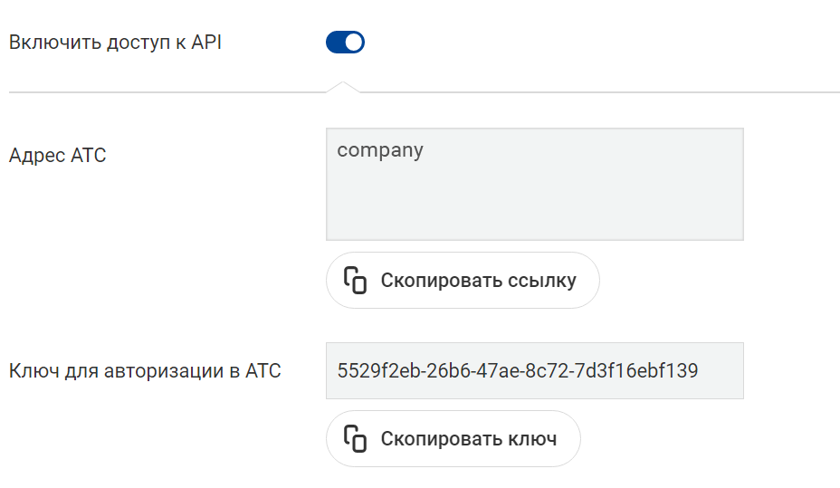Focus the authorization key field
The height and width of the screenshot is (488, 840).
point(535,370)
